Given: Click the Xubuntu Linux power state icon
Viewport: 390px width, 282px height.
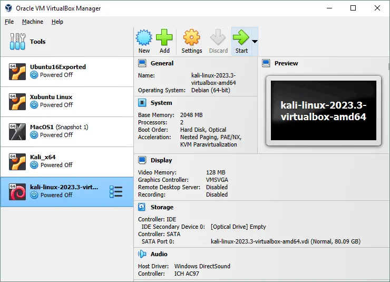Looking at the screenshot, I should (34, 105).
